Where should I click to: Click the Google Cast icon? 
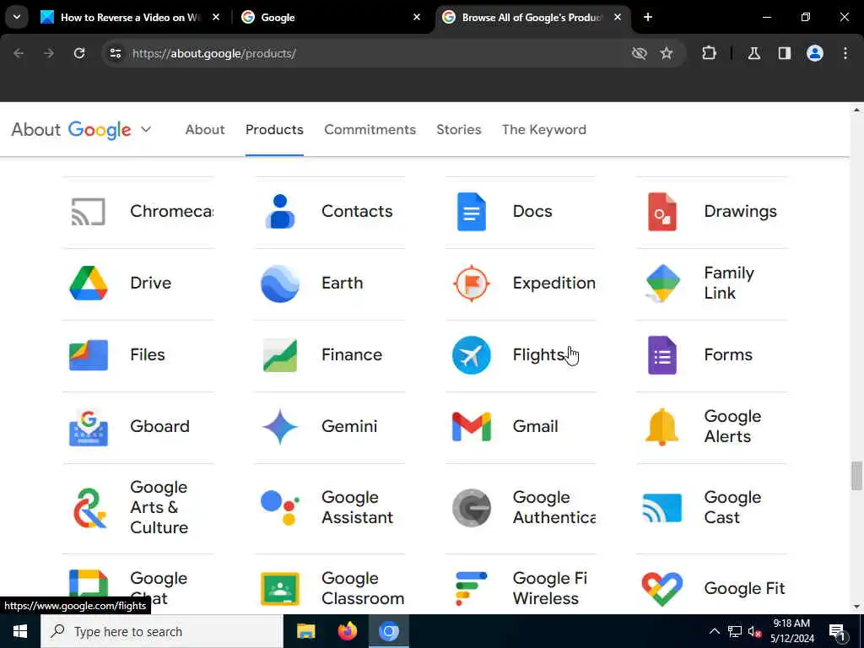(x=662, y=508)
